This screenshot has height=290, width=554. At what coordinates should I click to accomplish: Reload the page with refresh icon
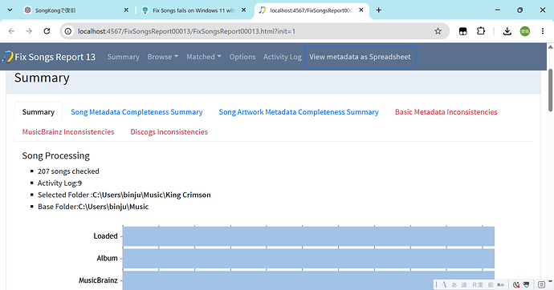47,31
